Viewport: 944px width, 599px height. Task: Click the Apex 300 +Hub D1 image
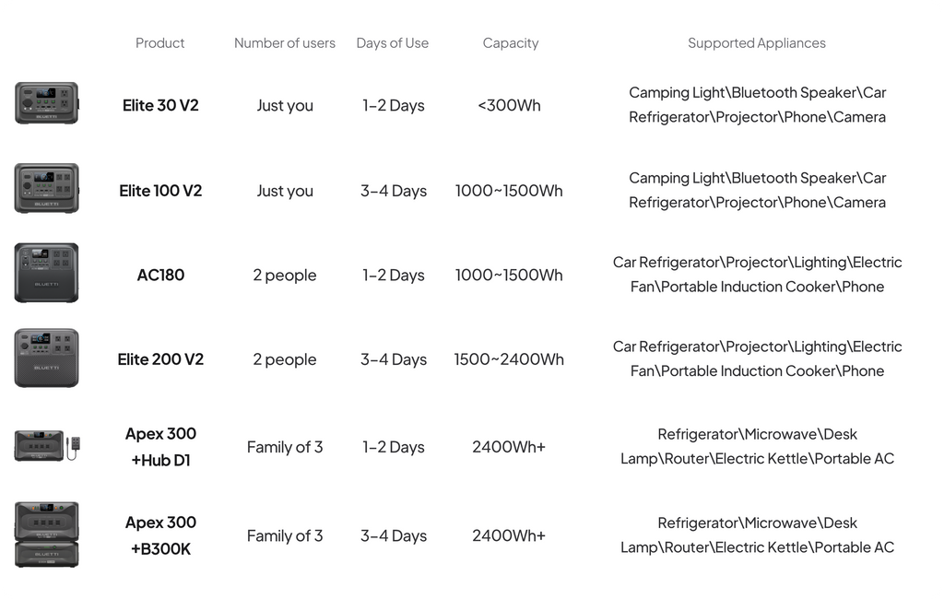(x=46, y=446)
